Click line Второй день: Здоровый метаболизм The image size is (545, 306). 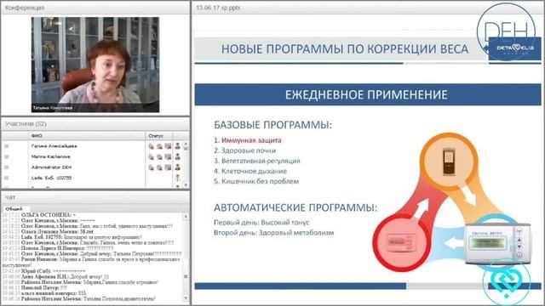pyautogui.click(x=274, y=232)
